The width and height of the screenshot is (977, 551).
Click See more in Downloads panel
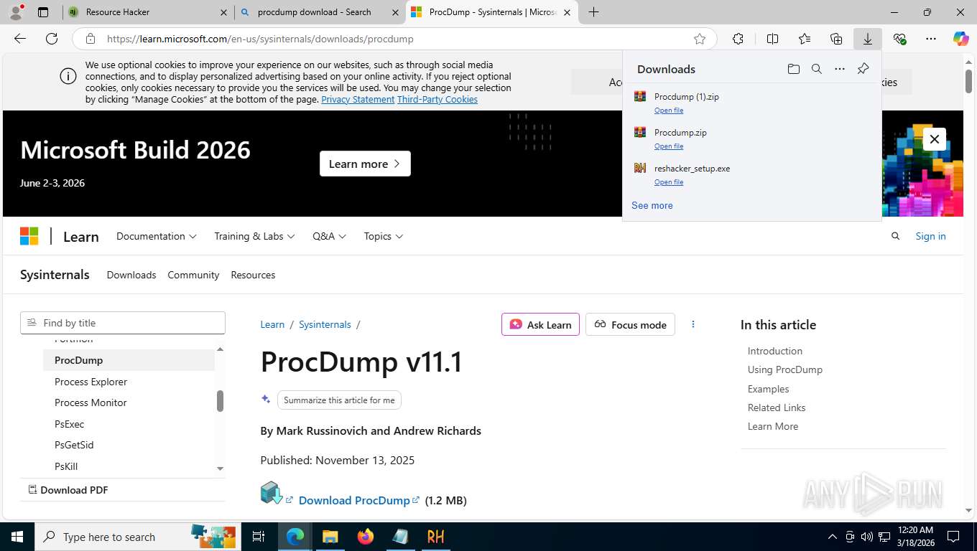click(652, 205)
